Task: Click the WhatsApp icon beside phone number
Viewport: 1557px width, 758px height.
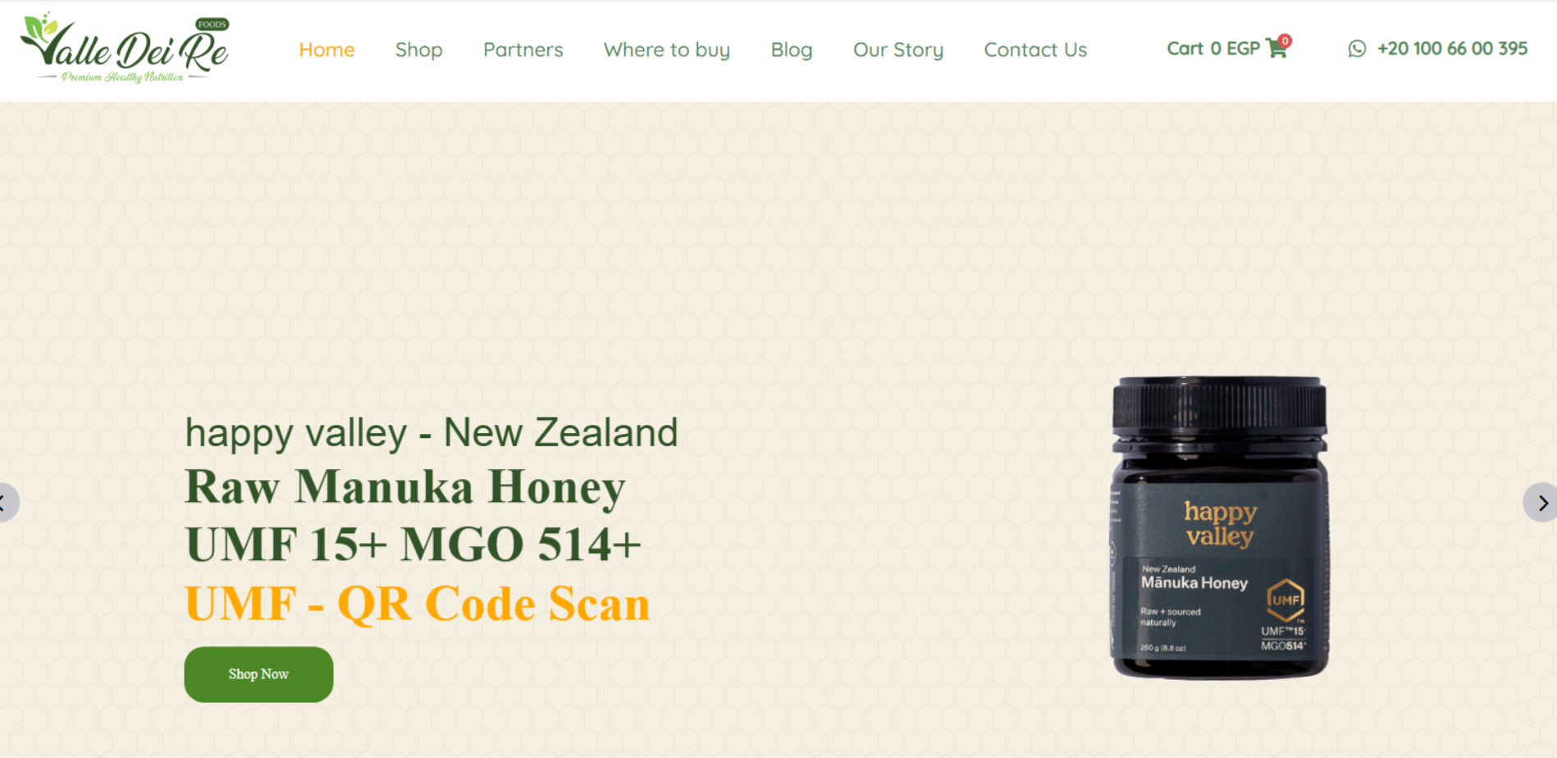Action: (1357, 49)
